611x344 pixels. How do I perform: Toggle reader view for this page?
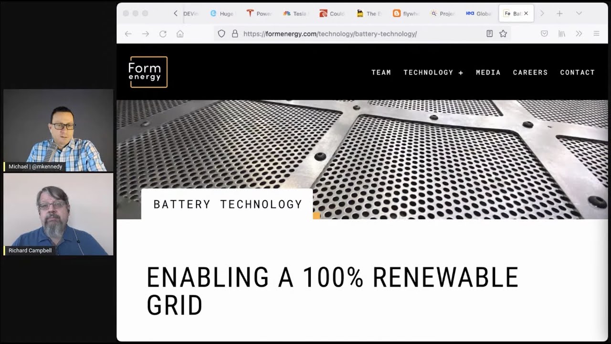tap(489, 34)
